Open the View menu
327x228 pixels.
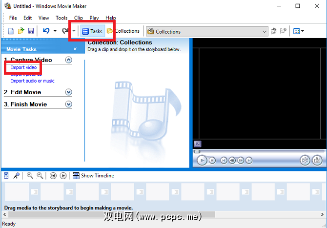pyautogui.click(x=43, y=18)
